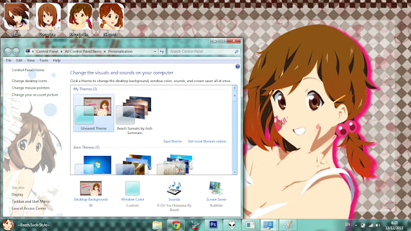Viewport: 411px width, 231px height.
Task: Open Google Chrome from the taskbar
Action: (176, 225)
